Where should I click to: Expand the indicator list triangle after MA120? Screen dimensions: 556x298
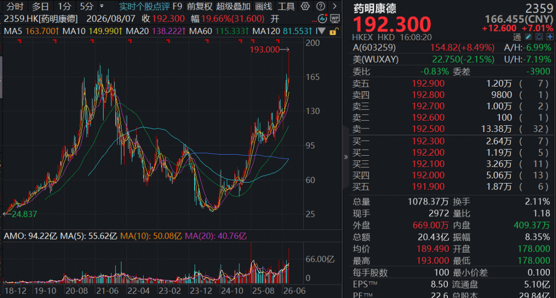pos(321,31)
